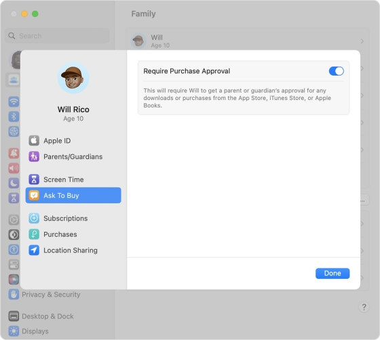The height and width of the screenshot is (340, 380).
Task: Click the yellow minimize window button
Action: coord(24,14)
